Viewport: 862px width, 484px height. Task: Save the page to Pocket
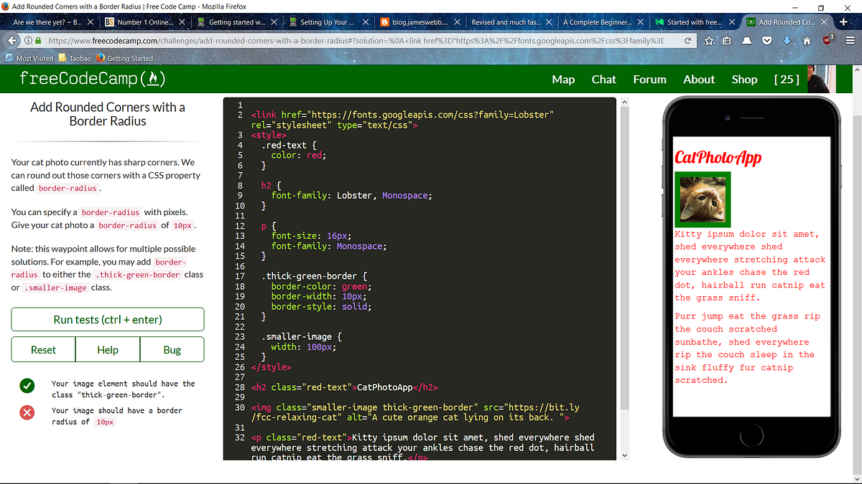(x=767, y=41)
